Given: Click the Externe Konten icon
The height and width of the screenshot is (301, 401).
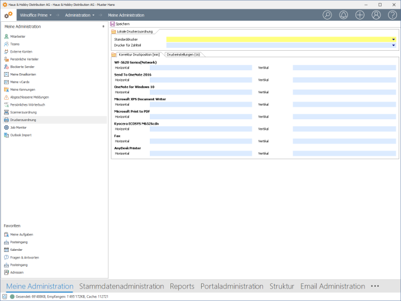Looking at the screenshot, I should [x=6, y=51].
